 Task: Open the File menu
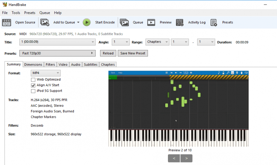[5, 13]
